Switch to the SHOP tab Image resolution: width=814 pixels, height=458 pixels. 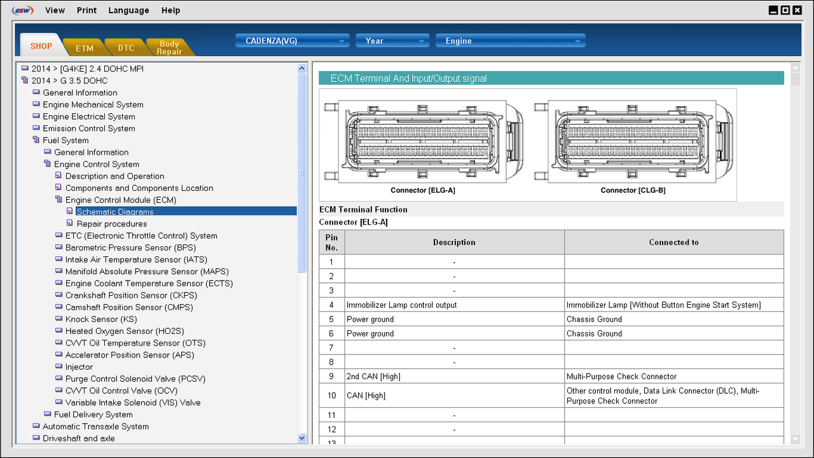coord(41,46)
